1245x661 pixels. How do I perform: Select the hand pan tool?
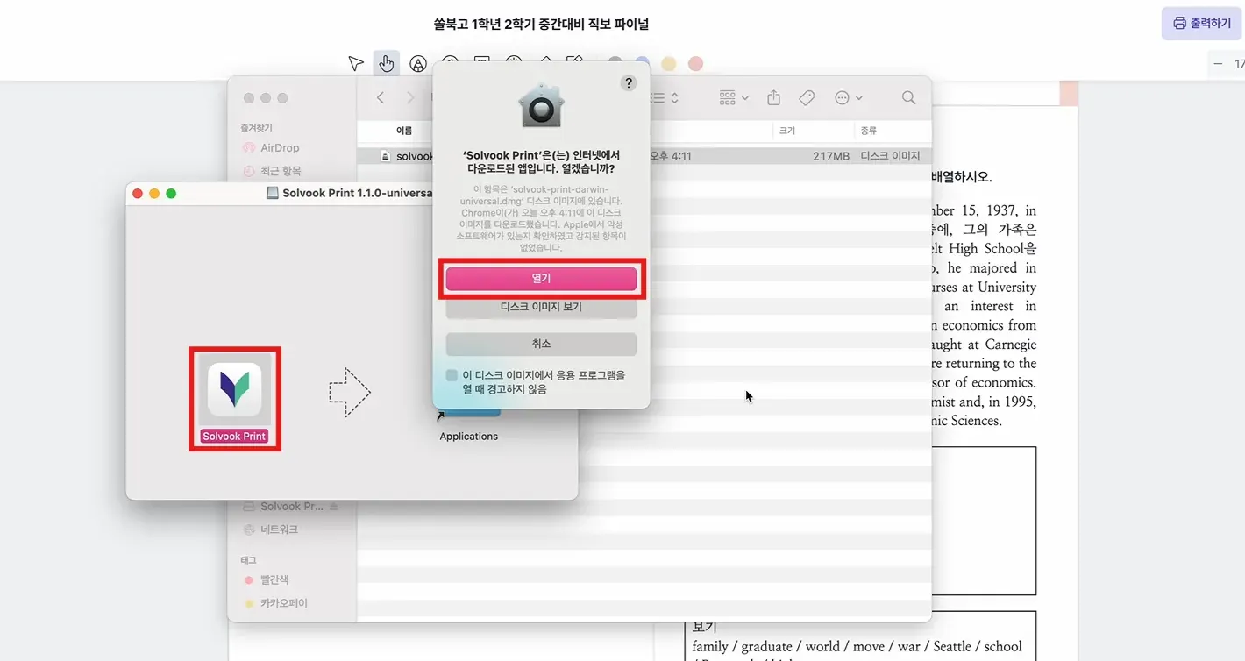pyautogui.click(x=386, y=63)
